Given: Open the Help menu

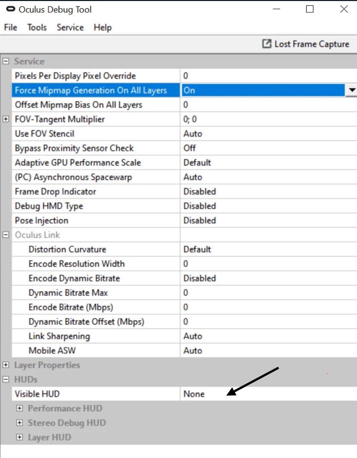Looking at the screenshot, I should [x=102, y=27].
